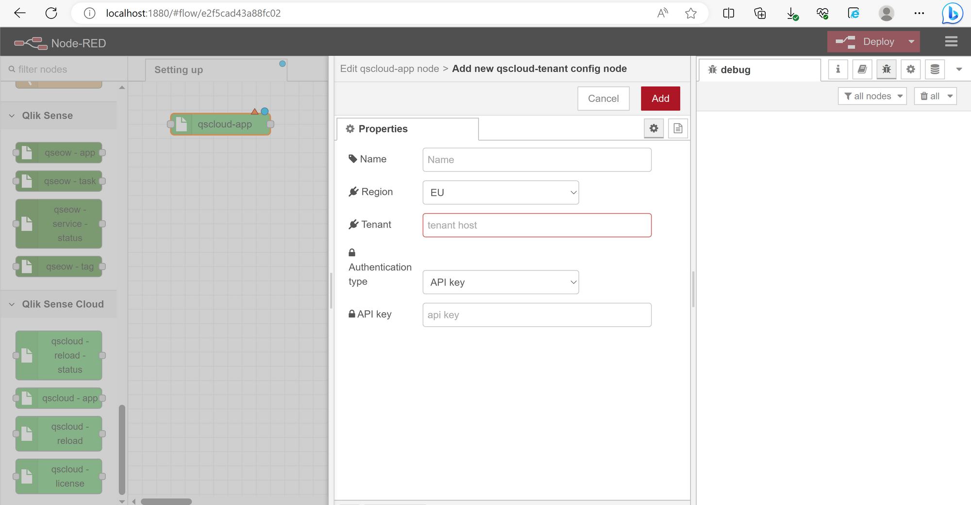Open Browser essentials heart icon

point(822,13)
